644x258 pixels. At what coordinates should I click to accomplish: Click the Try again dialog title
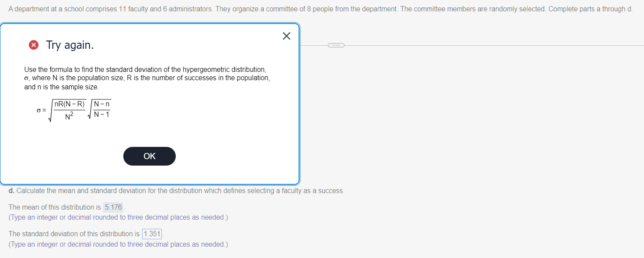coord(69,44)
